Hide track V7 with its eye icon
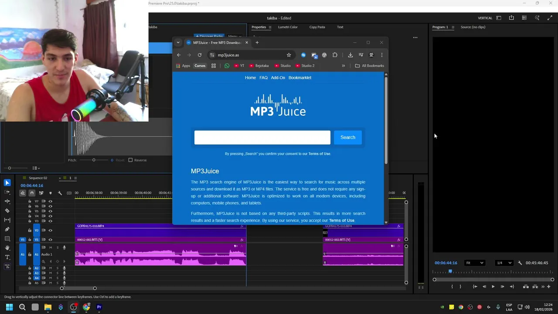558x314 pixels. [x=50, y=201]
